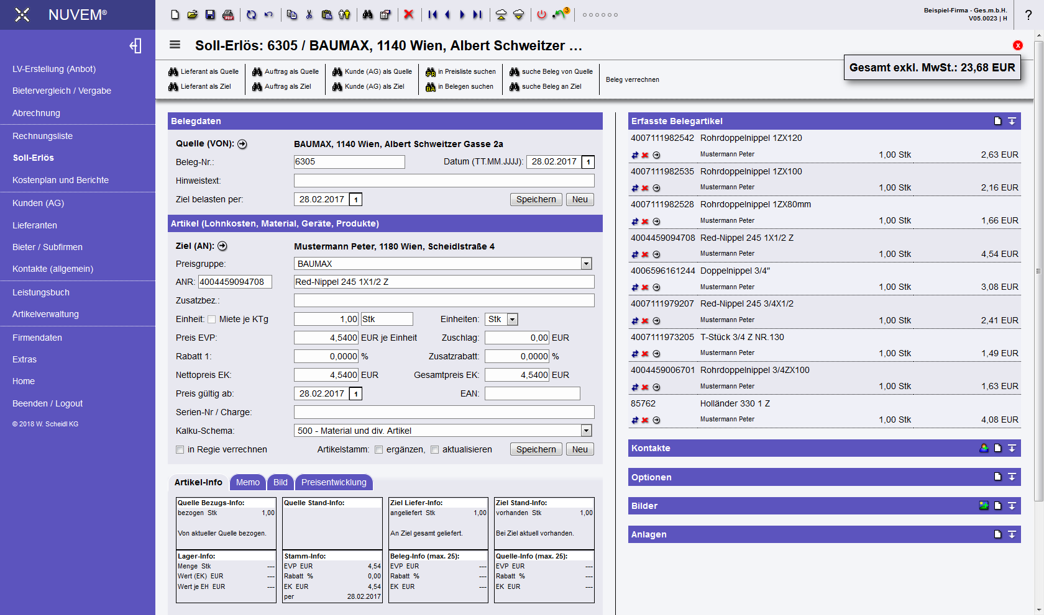This screenshot has height=615, width=1044.
Task: Jump to first record arrow
Action: [x=433, y=14]
